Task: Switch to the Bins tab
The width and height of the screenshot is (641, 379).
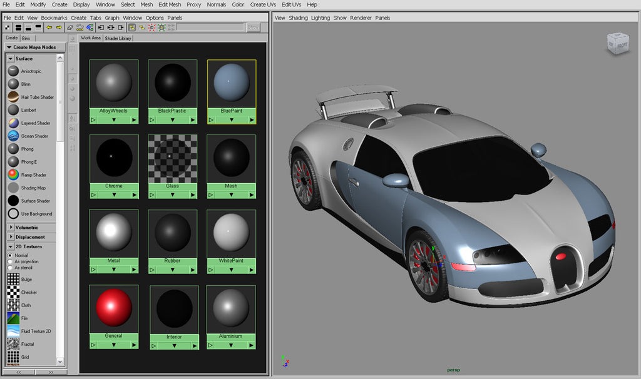Action: point(26,38)
